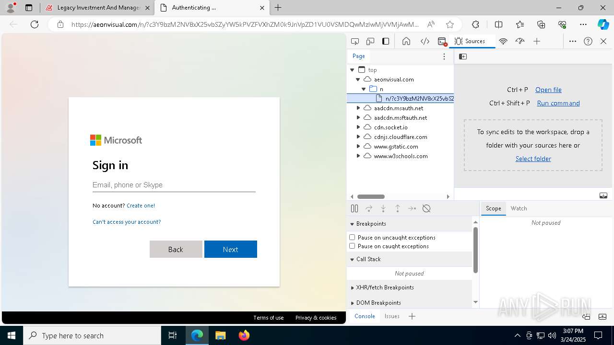
Task: Collapse the aeonvisual.com tree node
Action: pos(358,80)
